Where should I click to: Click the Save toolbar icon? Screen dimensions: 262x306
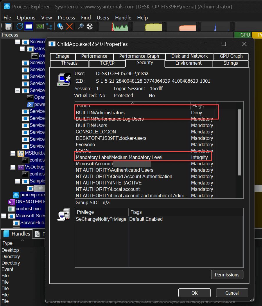[x=8, y=27]
